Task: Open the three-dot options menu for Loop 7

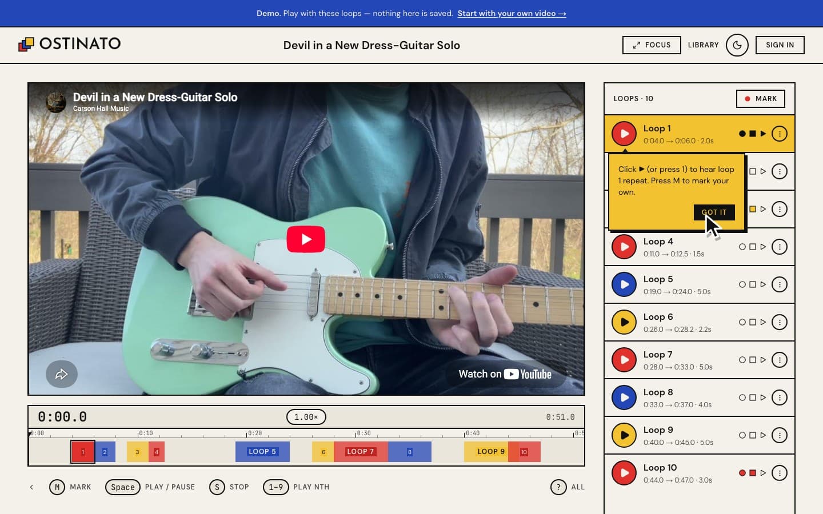Action: pyautogui.click(x=780, y=360)
